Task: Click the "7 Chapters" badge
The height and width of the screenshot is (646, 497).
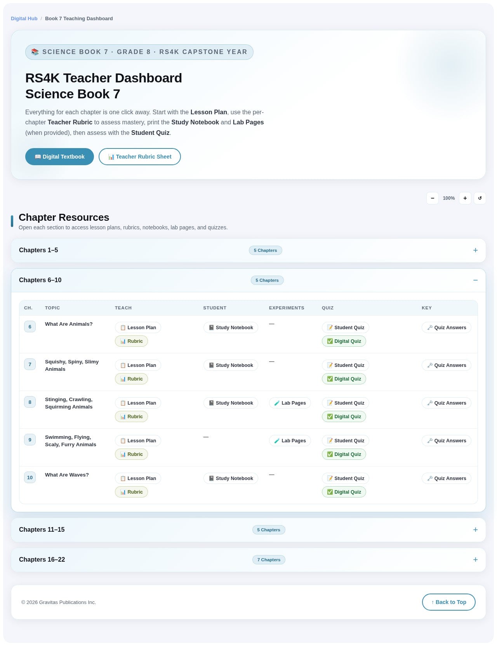Action: tap(269, 560)
